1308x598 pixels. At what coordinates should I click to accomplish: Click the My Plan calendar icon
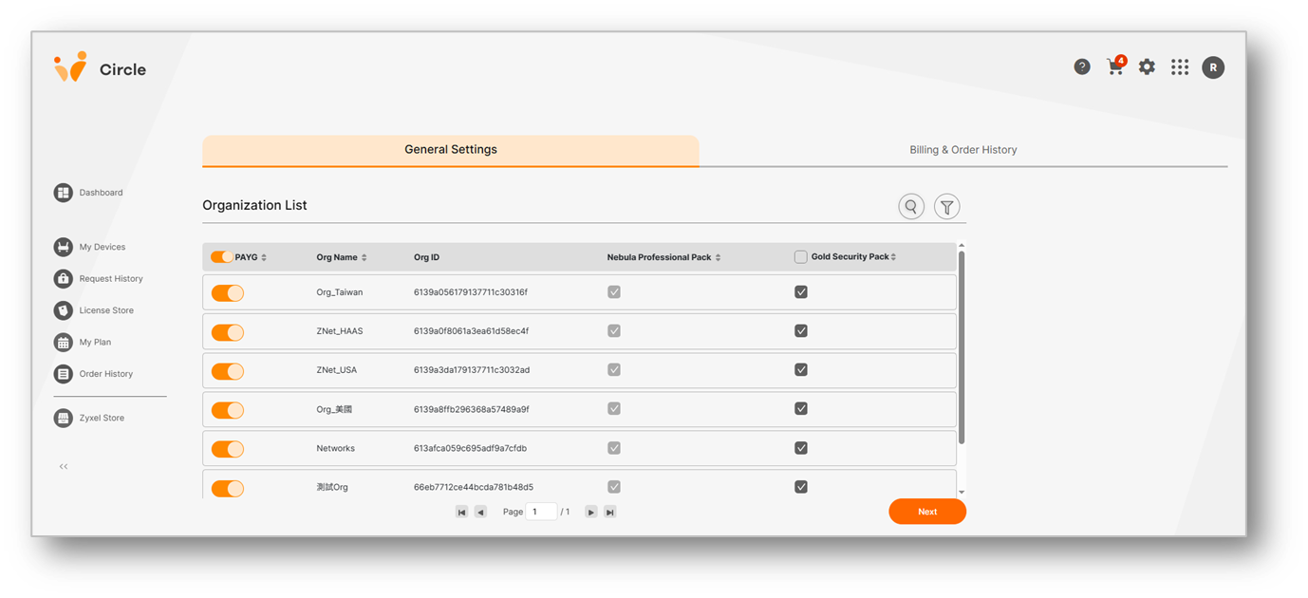(x=64, y=342)
